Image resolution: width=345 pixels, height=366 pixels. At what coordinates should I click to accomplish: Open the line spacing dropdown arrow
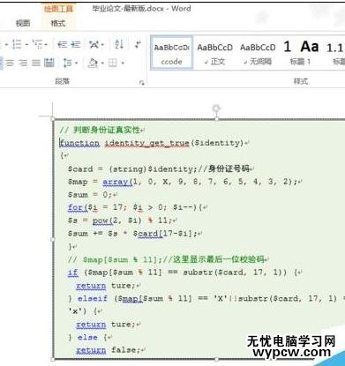[76, 63]
